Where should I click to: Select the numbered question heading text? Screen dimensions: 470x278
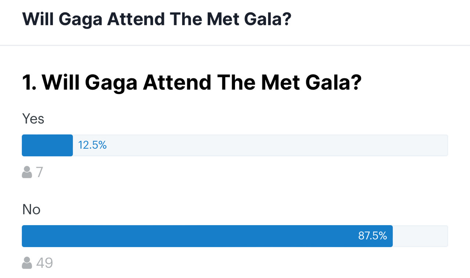[192, 83]
